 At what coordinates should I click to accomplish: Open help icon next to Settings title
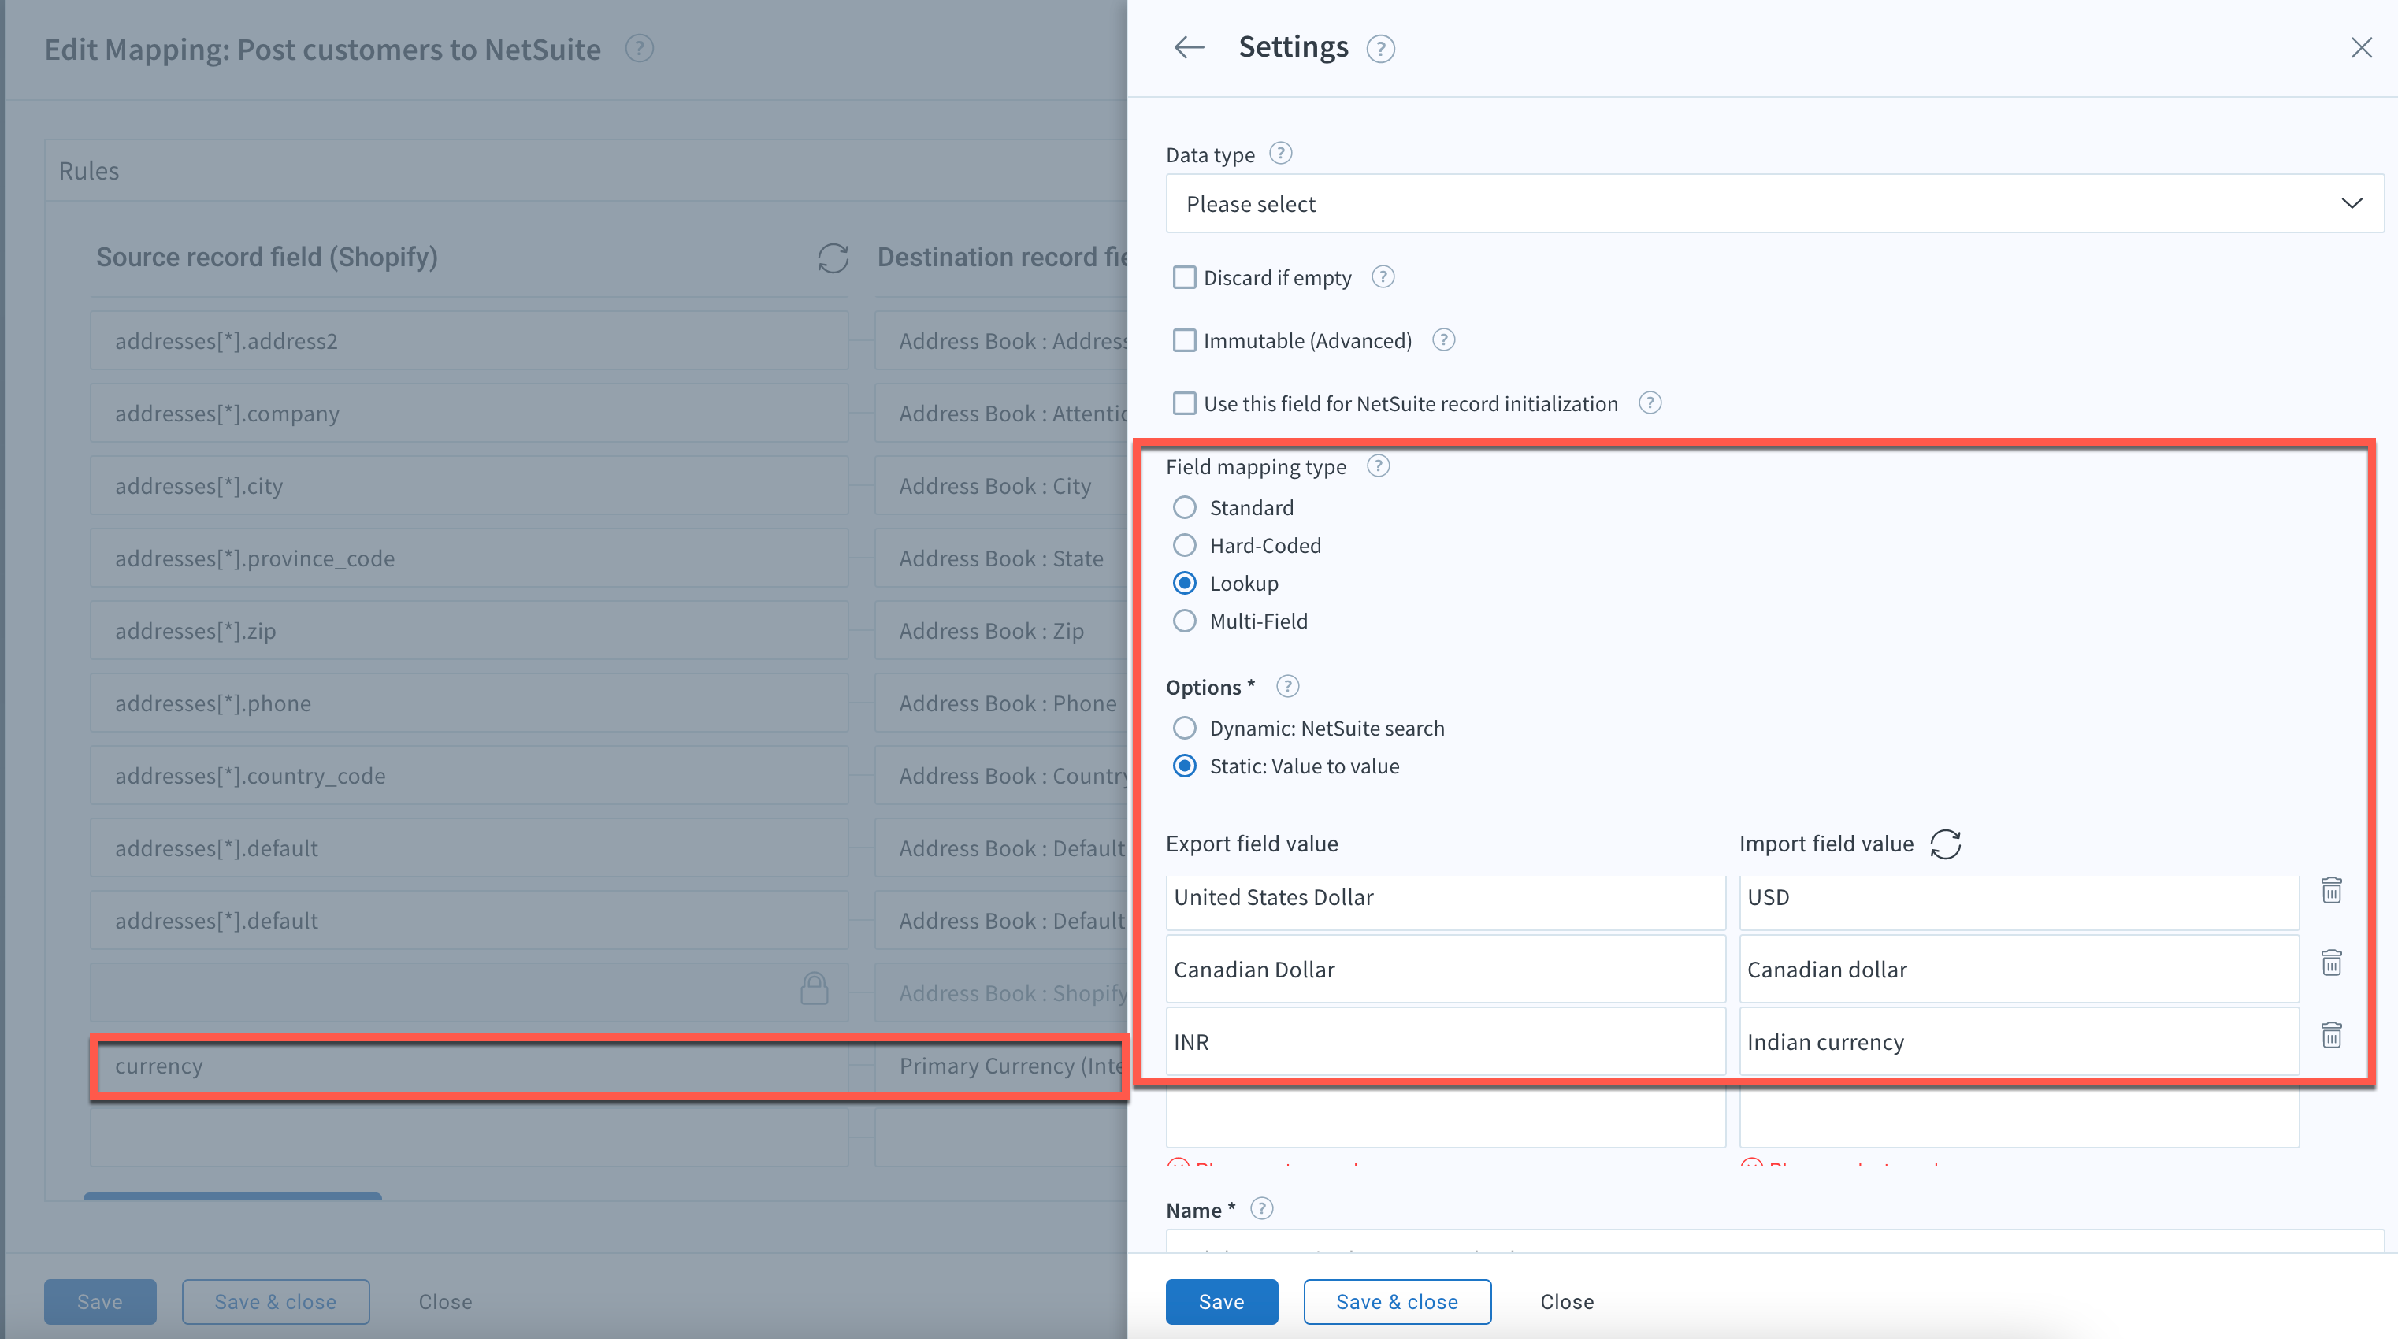point(1380,48)
